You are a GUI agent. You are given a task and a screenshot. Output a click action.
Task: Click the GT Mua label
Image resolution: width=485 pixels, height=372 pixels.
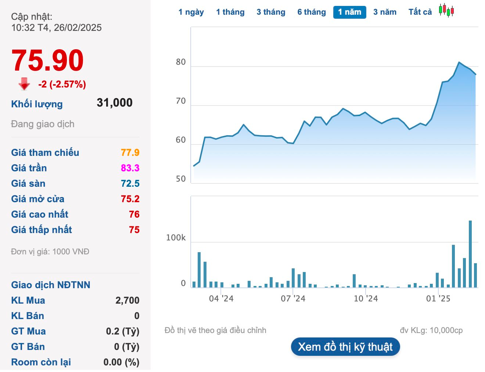pos(28,331)
